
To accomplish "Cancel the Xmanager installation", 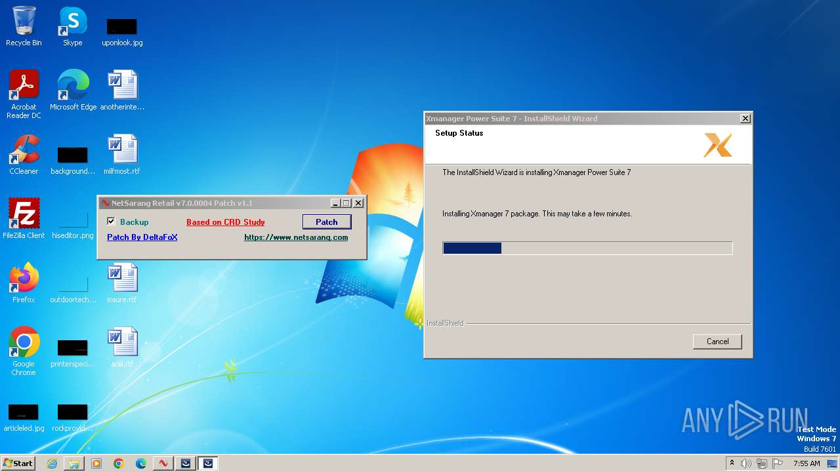I will click(x=717, y=342).
